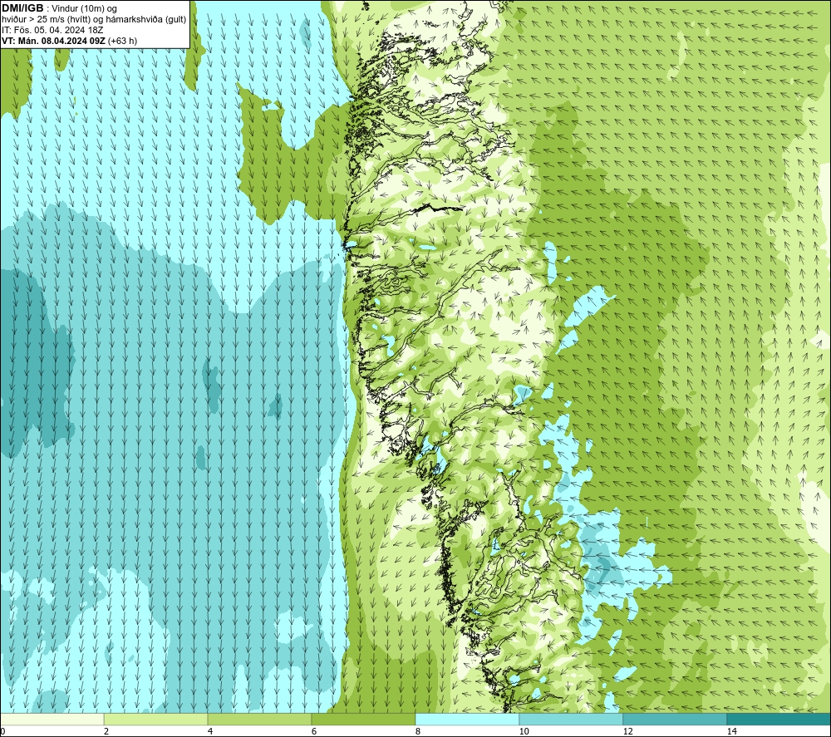Screen dimensions: 831x737
Task: Click the 10-12 m/s light teal legend swatch
Action: click(x=572, y=720)
